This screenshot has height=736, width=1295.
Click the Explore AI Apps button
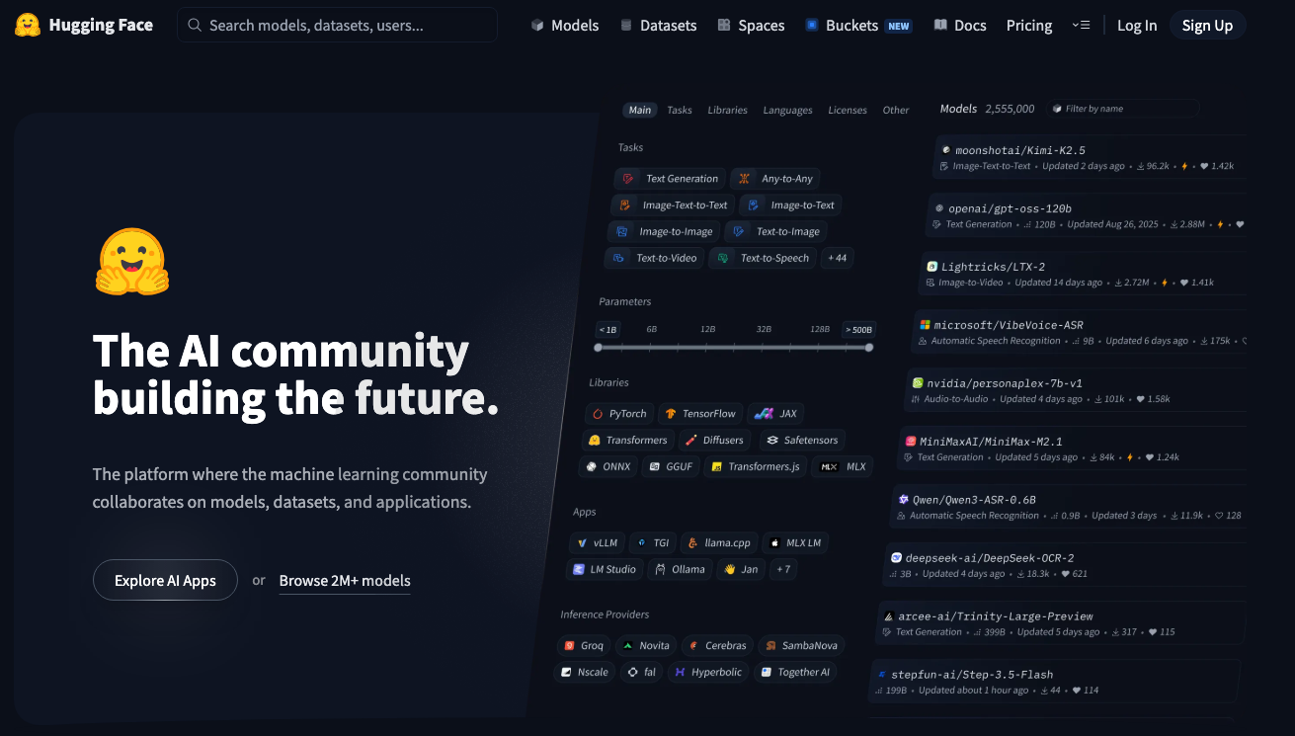point(165,580)
